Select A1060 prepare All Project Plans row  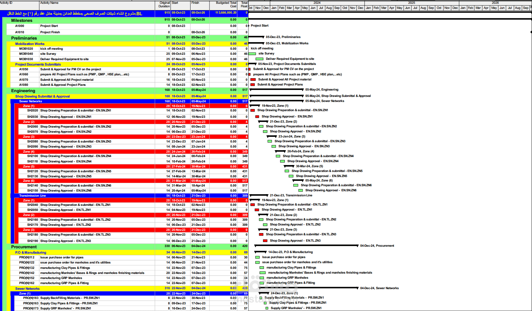pos(129,74)
